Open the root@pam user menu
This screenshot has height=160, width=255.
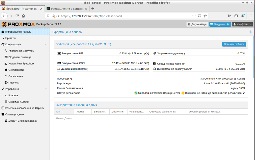(242, 24)
